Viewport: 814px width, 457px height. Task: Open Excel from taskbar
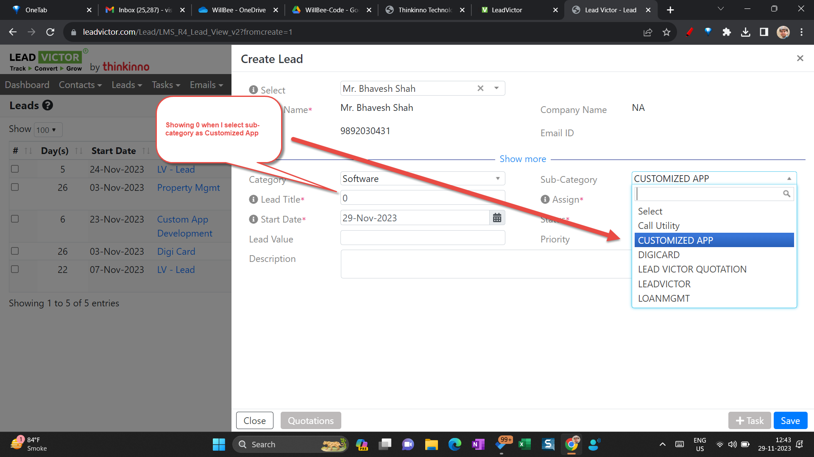[x=524, y=444]
